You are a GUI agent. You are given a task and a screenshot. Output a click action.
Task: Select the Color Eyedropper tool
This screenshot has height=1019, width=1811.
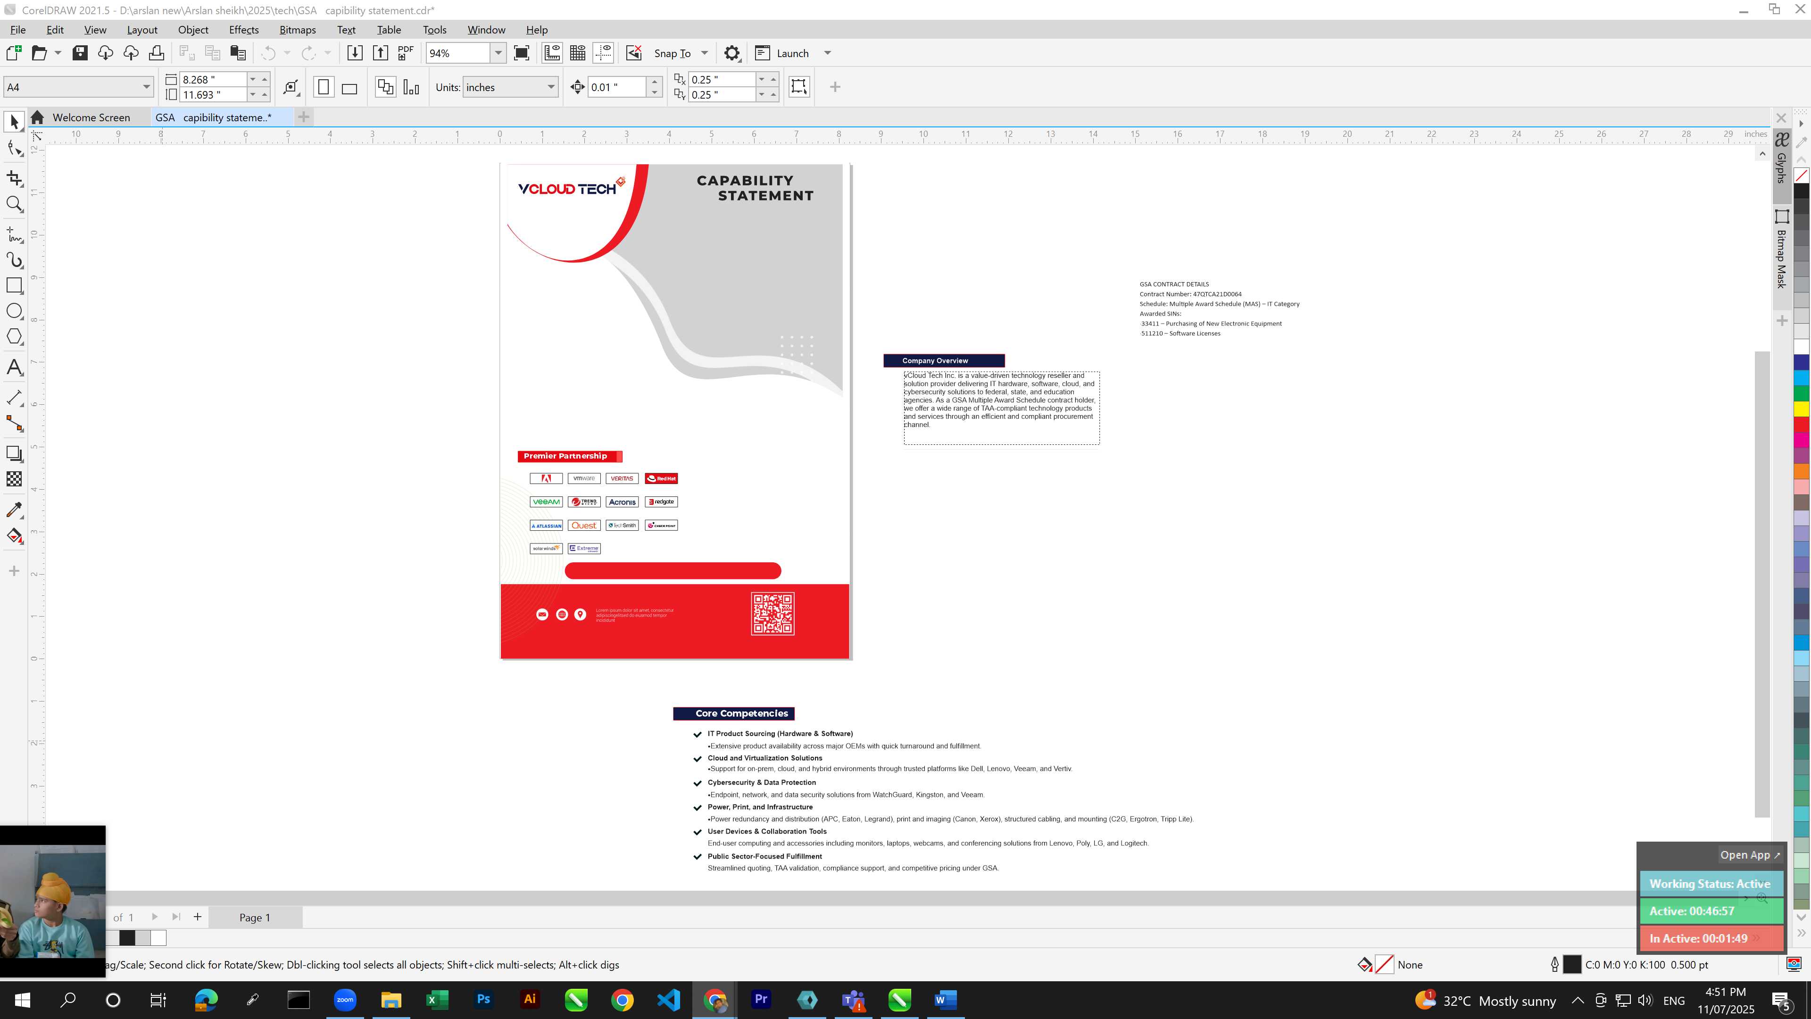[14, 509]
